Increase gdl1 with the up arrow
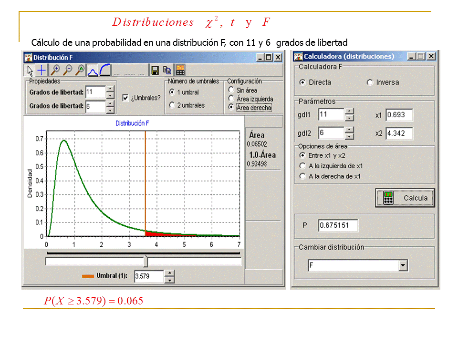 click(349, 111)
